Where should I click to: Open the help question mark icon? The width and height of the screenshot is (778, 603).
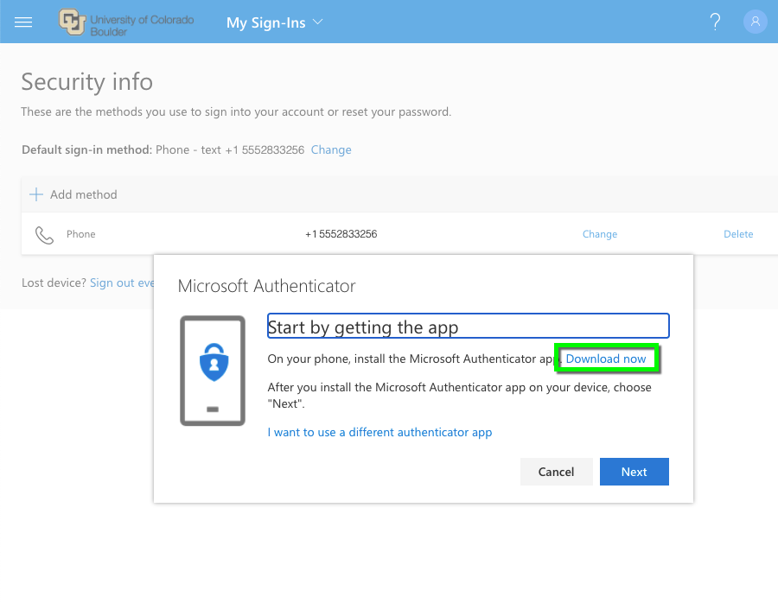(715, 22)
